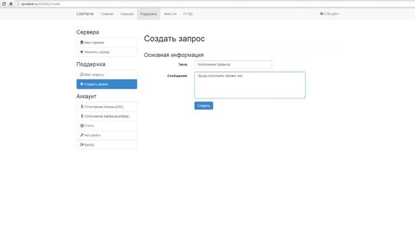The height and width of the screenshot is (233, 415).
Task: Click the server icon beside Мои сервера
Action: pyautogui.click(x=82, y=42)
